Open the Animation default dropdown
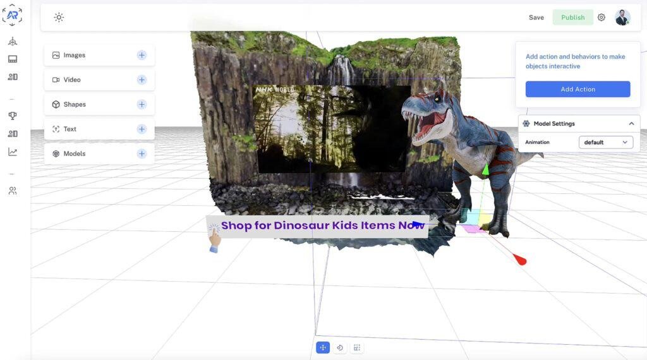Screen dimensions: 647x360 pyautogui.click(x=605, y=142)
